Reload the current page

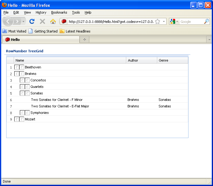32,21
